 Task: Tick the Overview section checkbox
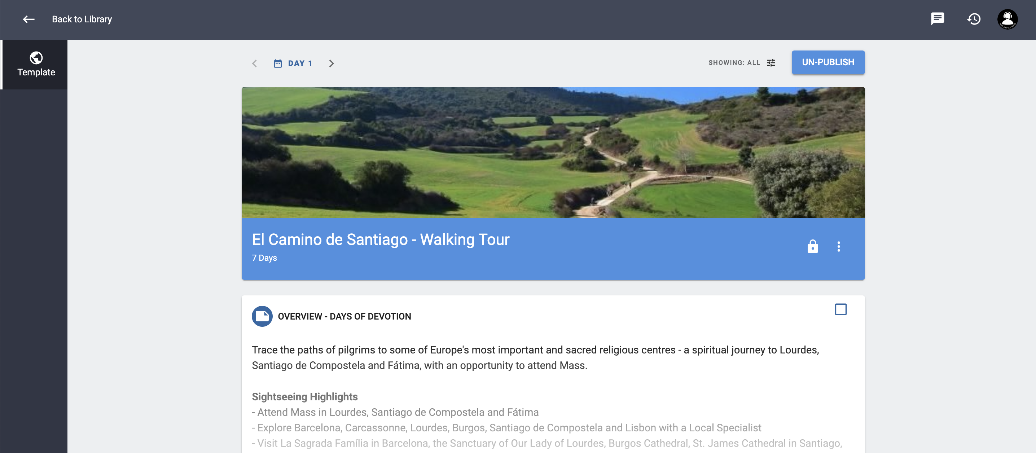pyautogui.click(x=840, y=309)
